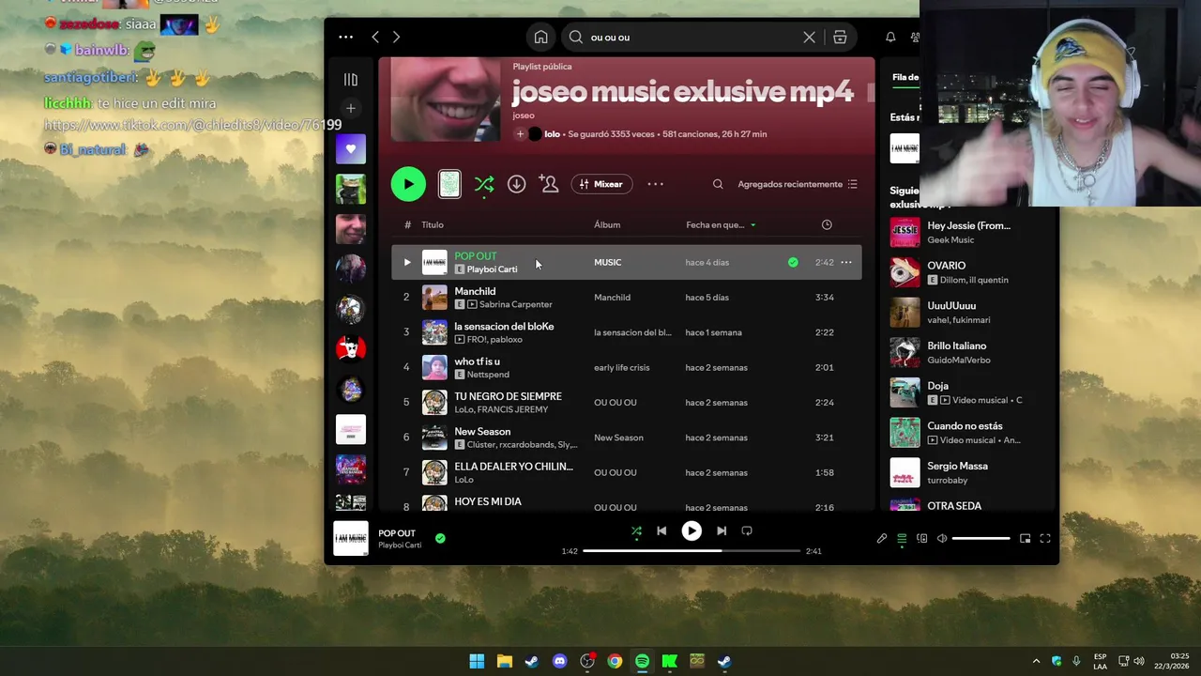This screenshot has width=1201, height=676.
Task: Toggle liked checkmark in now playing bar
Action: 440,538
